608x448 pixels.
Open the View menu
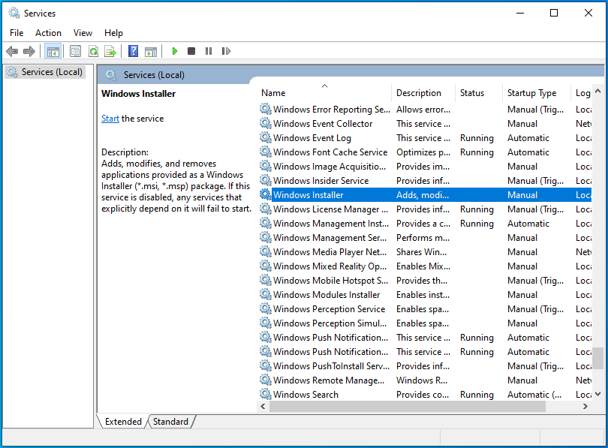point(83,33)
